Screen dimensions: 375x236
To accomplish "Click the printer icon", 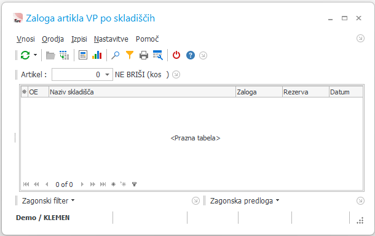I will click(144, 55).
